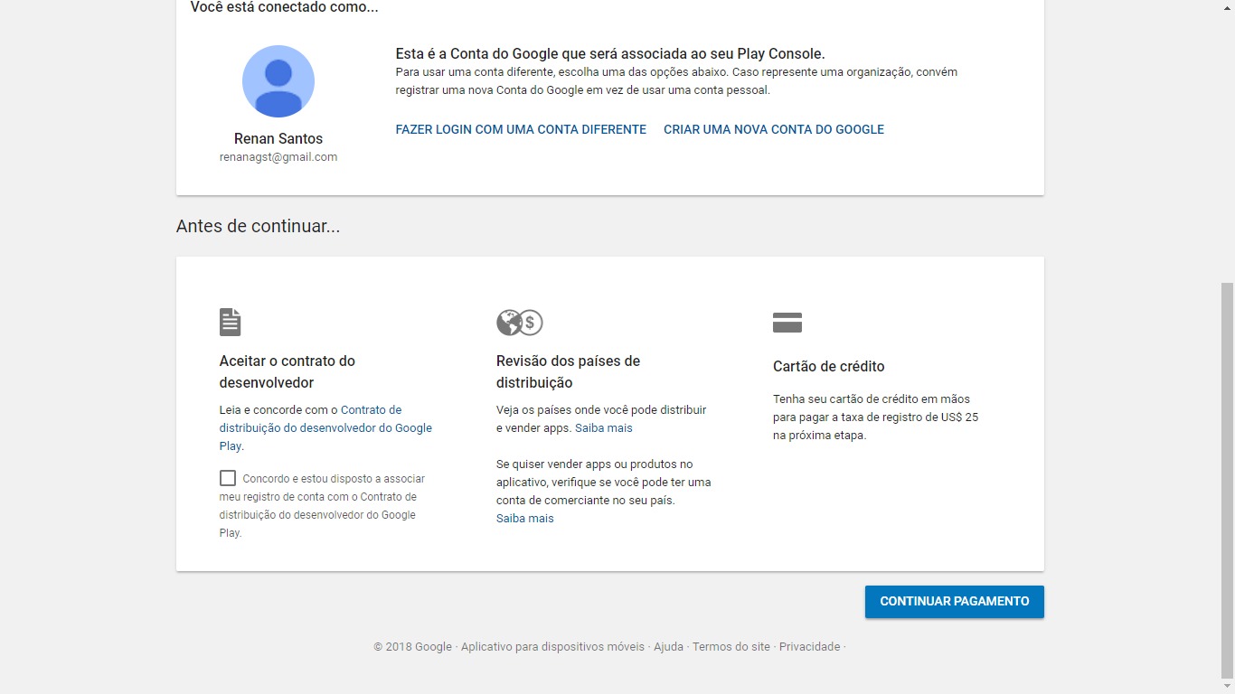Open 'Saiba mais' about merchant account
Image resolution: width=1235 pixels, height=694 pixels.
point(525,518)
